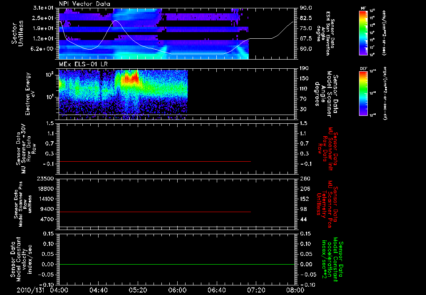Click the "82.5" sun elevation tick label
Image resolution: width=426 pixels, height=295 pixels.
point(306,18)
